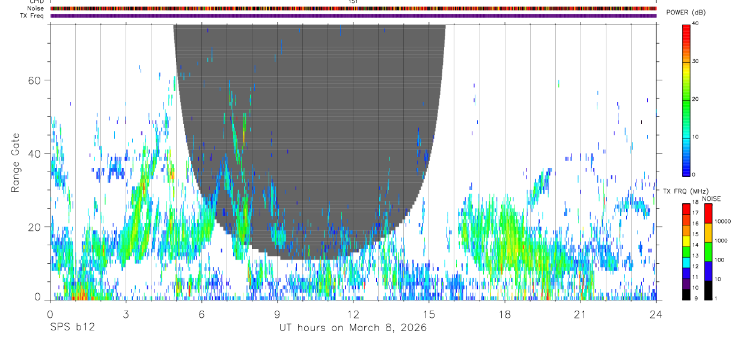Click the black NOISE swatch between 1 and 10
This screenshot has width=738, height=340.
click(708, 290)
